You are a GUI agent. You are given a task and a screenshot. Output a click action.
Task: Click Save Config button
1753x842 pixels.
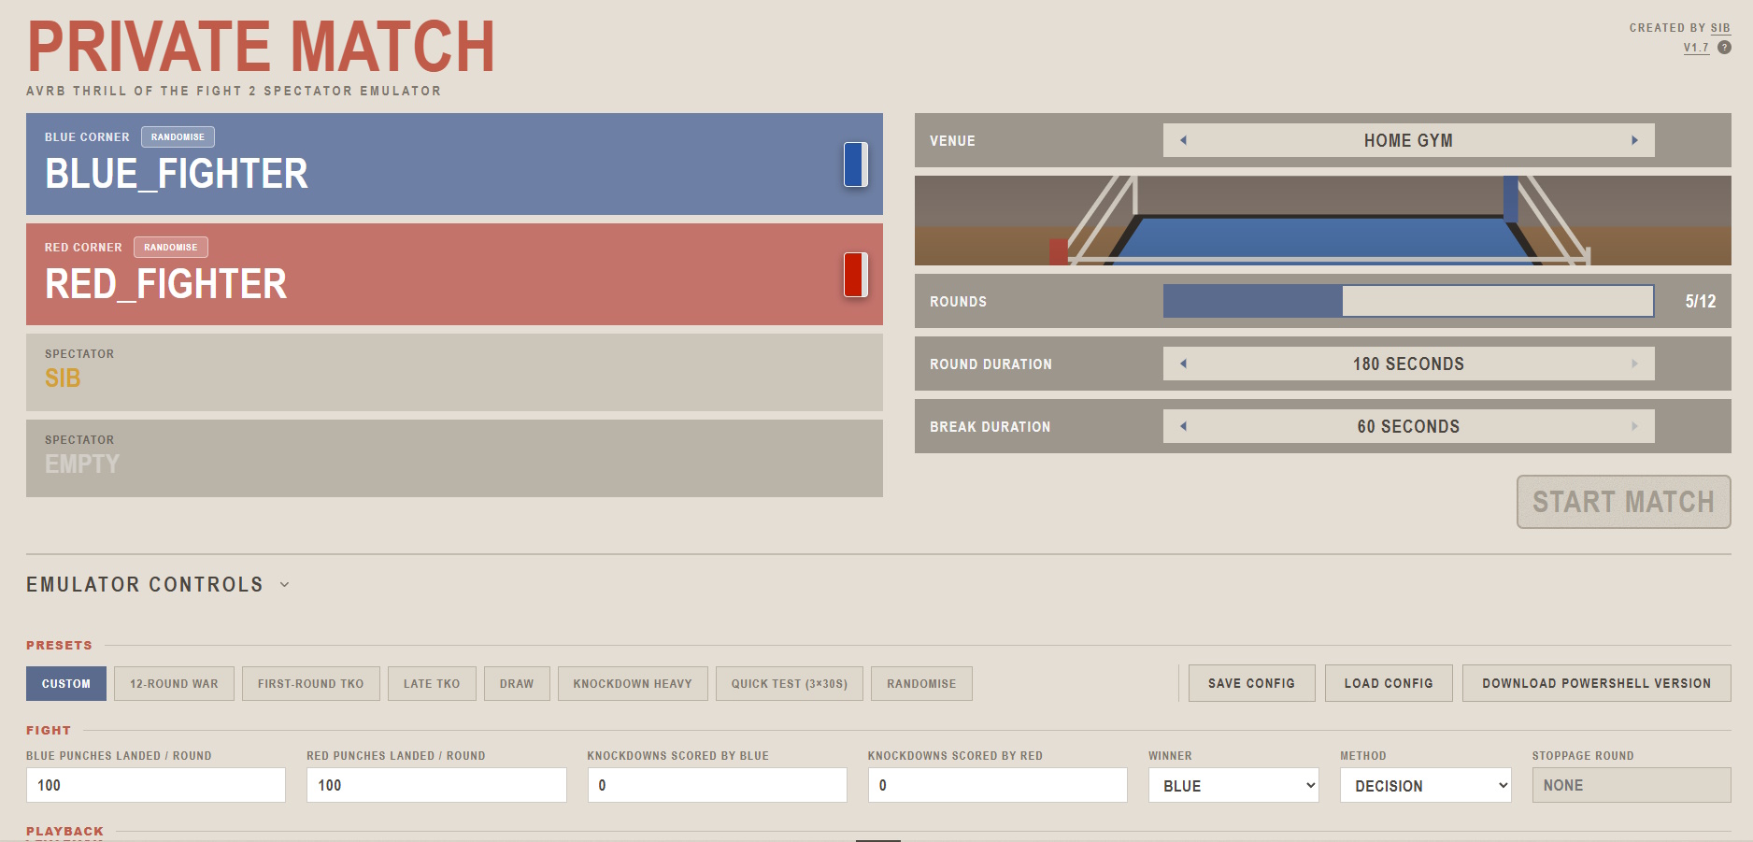pos(1251,683)
